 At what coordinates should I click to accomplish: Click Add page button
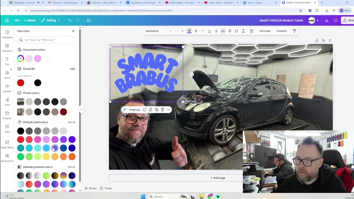218,178
